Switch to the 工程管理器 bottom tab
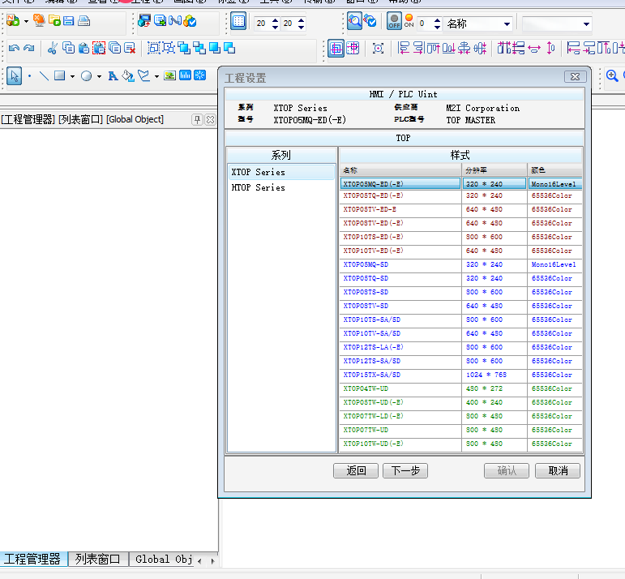This screenshot has width=625, height=579. pyautogui.click(x=32, y=559)
